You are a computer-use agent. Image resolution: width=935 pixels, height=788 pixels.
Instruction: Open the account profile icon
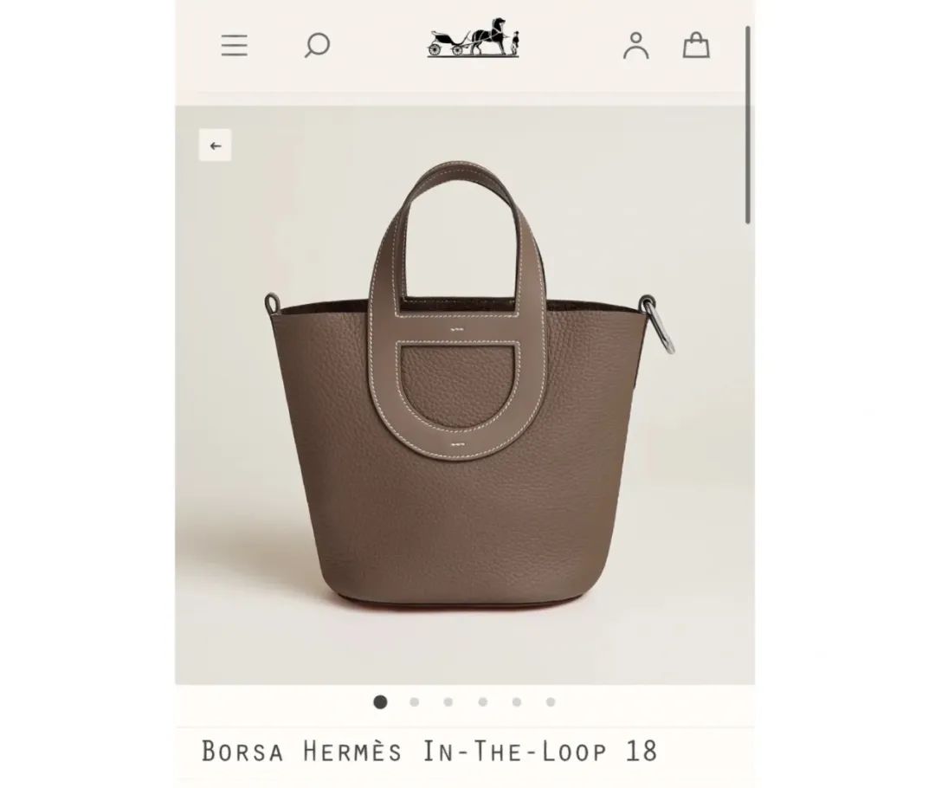[635, 46]
